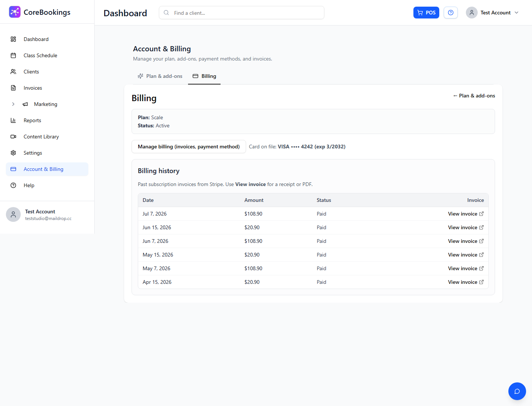Click the teststudio@maildrop.cc email text
This screenshot has width=532, height=406.
pyautogui.click(x=48, y=219)
